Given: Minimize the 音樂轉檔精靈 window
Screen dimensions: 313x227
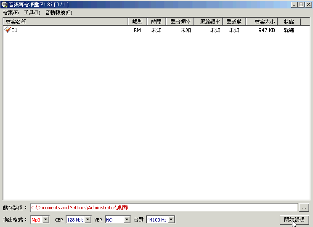Looking at the screenshot, I should click(x=294, y=4).
